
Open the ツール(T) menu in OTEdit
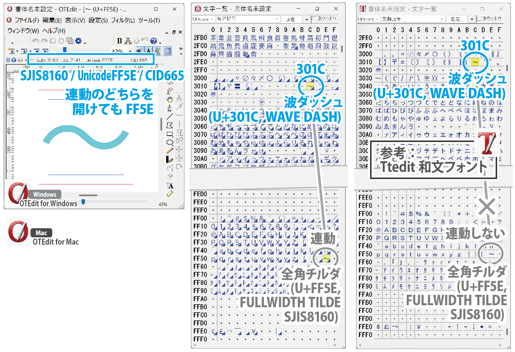[149, 20]
